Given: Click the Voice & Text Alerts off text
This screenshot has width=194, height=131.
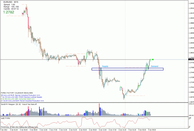Looking at the screenshot, I should tap(29, 104).
